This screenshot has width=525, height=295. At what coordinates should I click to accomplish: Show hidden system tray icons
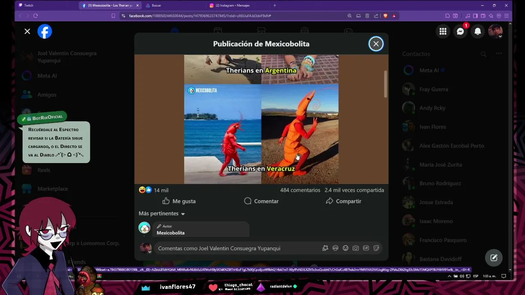click(x=449, y=276)
